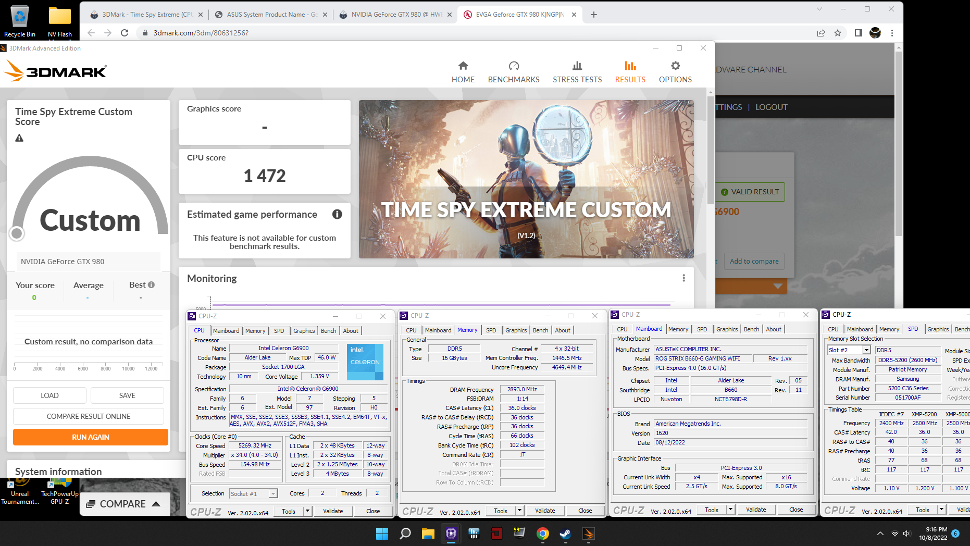Open the TechPowerUp GPU-Z desktop shortcut
970x546 pixels.
click(60, 492)
